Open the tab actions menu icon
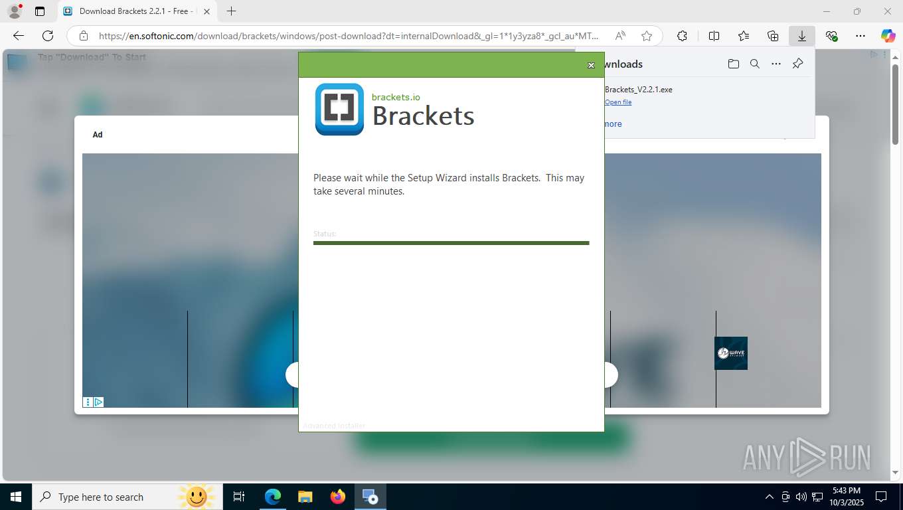The height and width of the screenshot is (510, 903). (x=40, y=11)
